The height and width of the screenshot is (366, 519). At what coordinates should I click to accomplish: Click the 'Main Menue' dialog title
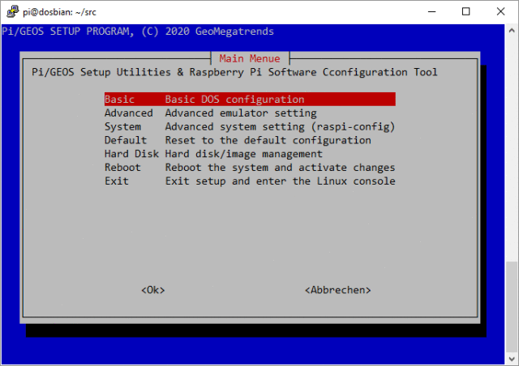tap(250, 58)
